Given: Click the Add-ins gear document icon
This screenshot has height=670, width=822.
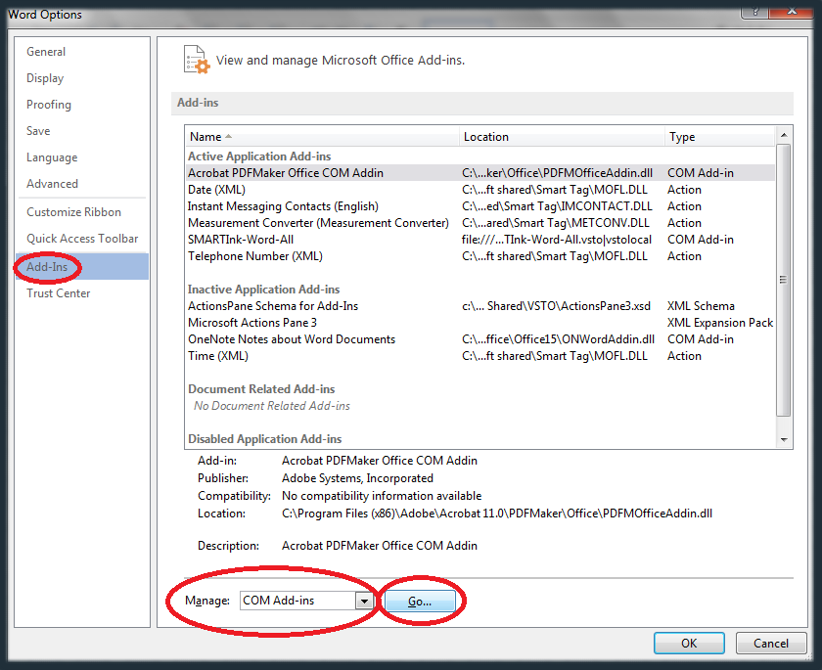Looking at the screenshot, I should coord(197,60).
